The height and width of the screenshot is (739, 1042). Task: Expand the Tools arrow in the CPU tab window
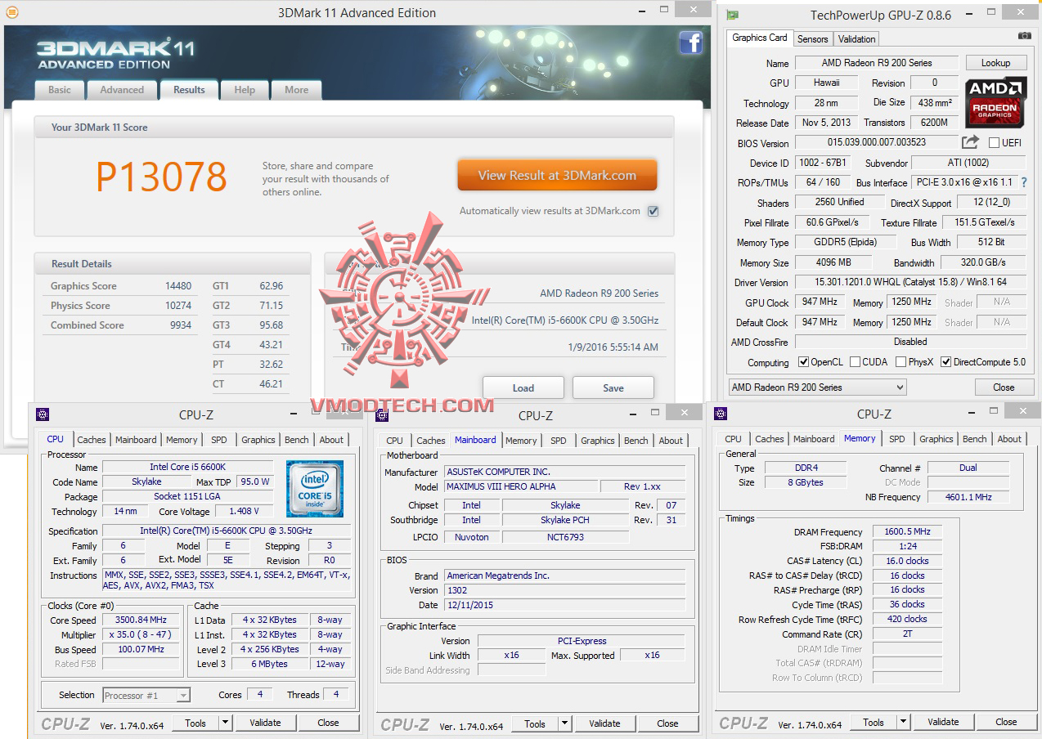click(225, 723)
